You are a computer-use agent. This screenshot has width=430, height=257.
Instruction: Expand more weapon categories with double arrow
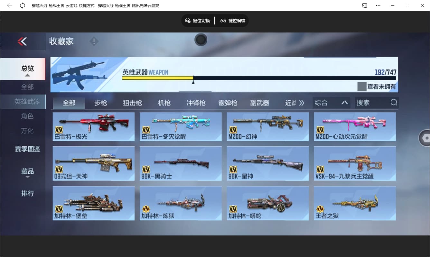[302, 103]
